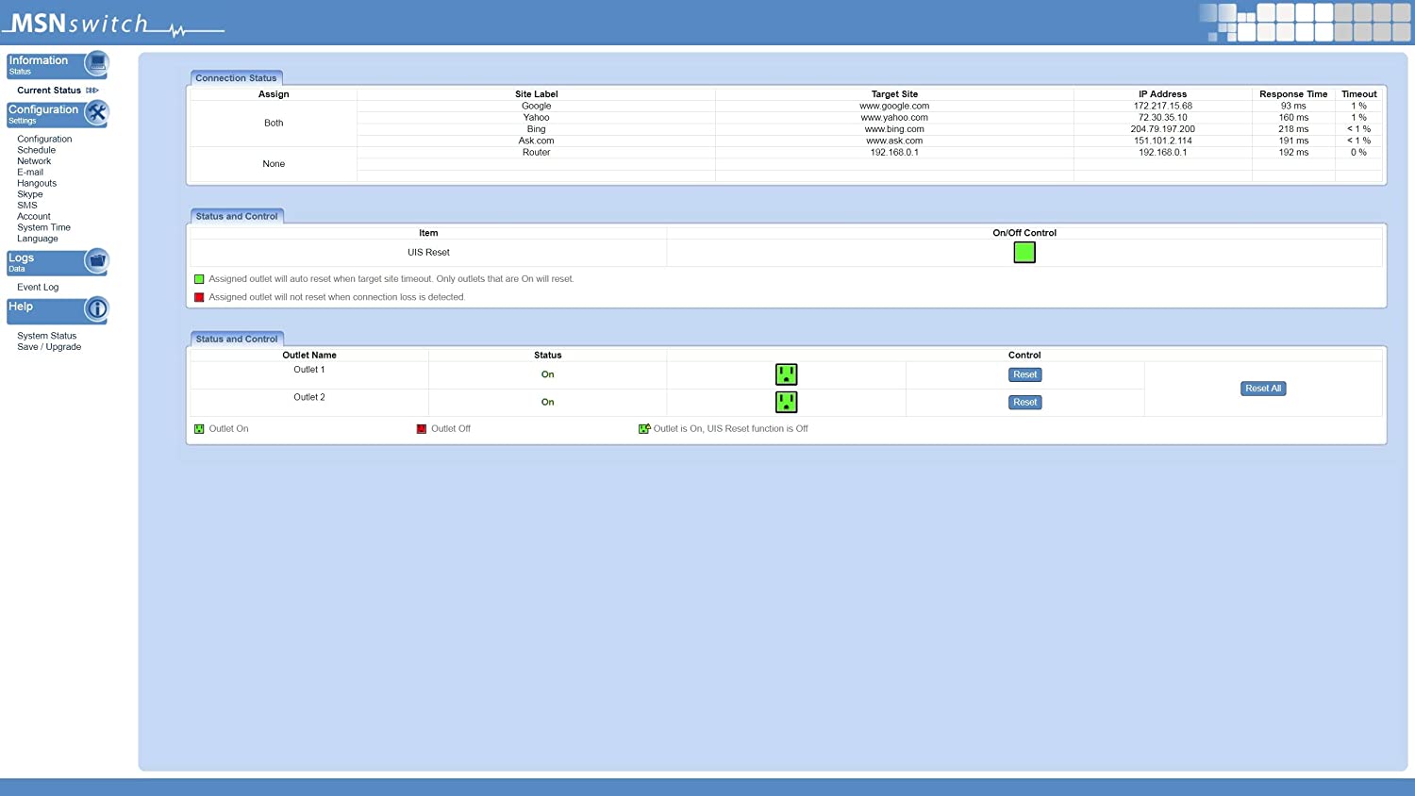
Task: Click the Logs folder icon
Action: [x=96, y=260]
